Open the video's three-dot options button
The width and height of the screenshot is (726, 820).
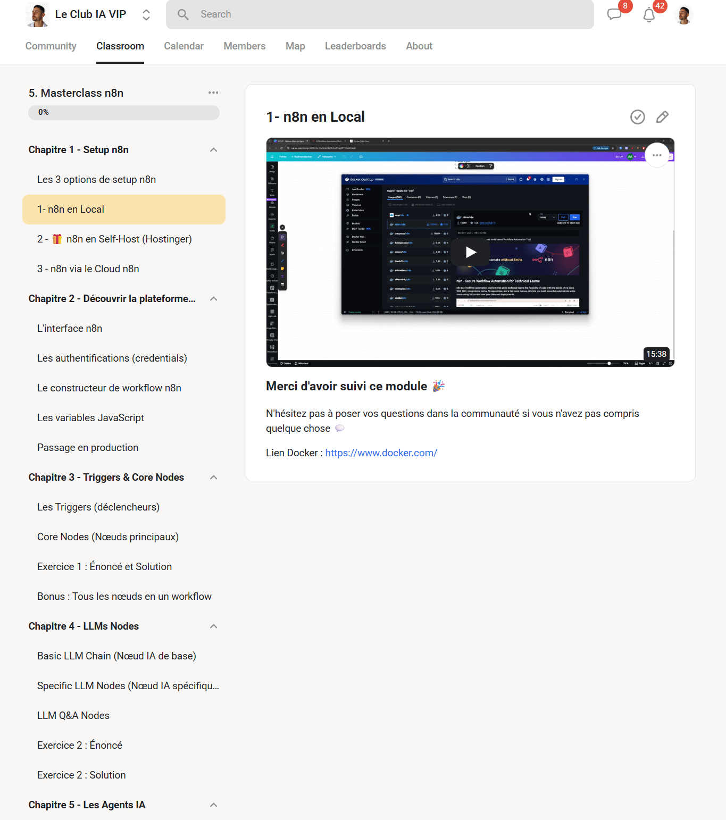coord(657,155)
